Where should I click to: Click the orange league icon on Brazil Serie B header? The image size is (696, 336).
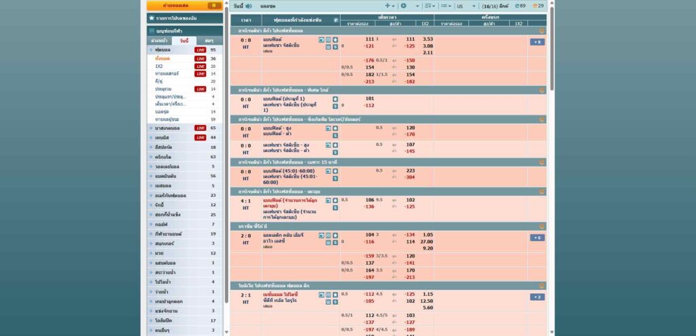tap(542, 225)
